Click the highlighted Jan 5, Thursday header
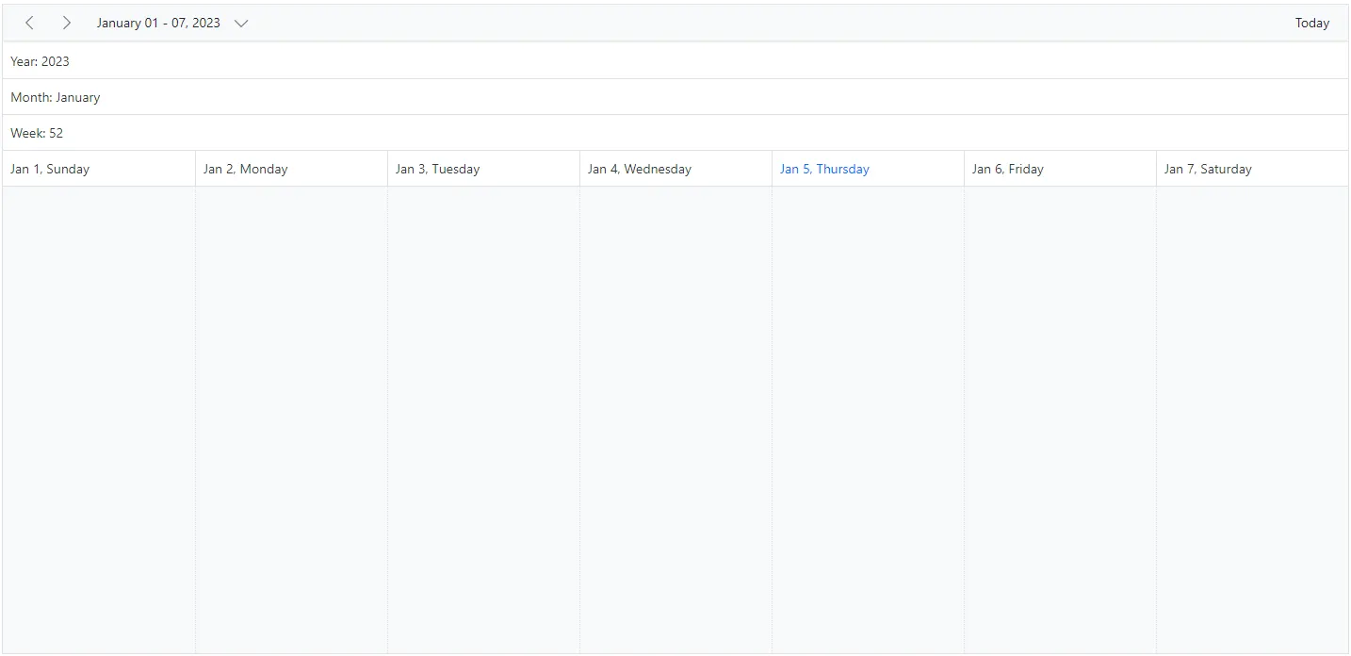This screenshot has height=656, width=1351. pyautogui.click(x=868, y=169)
